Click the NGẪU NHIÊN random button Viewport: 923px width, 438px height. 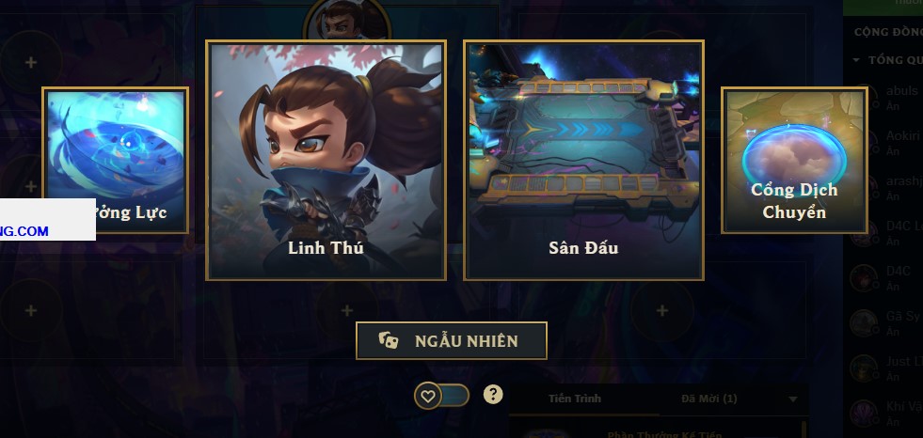pos(452,341)
